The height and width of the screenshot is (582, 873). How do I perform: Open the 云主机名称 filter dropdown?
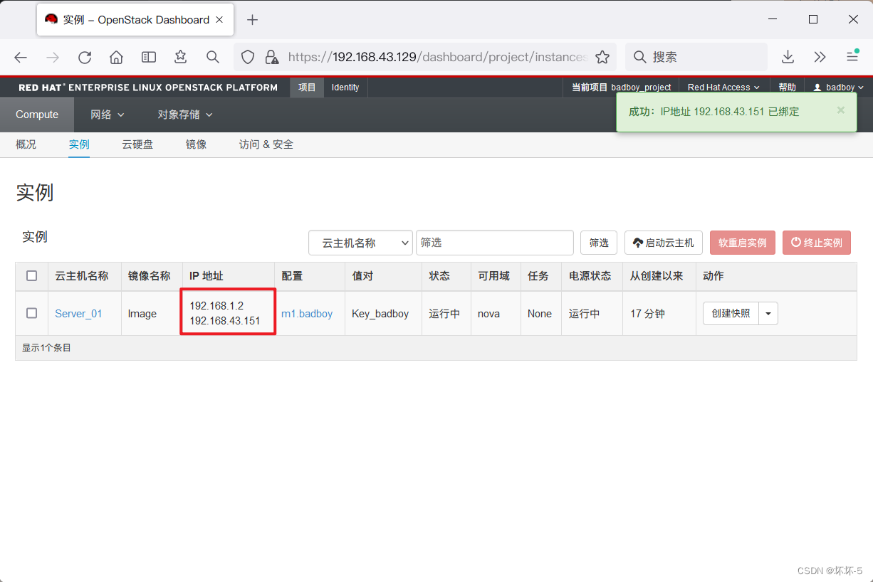point(360,243)
